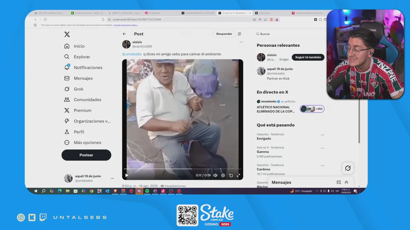Open Windows taskbar search
Image resolution: width=410 pixels, height=230 pixels.
tap(44, 191)
